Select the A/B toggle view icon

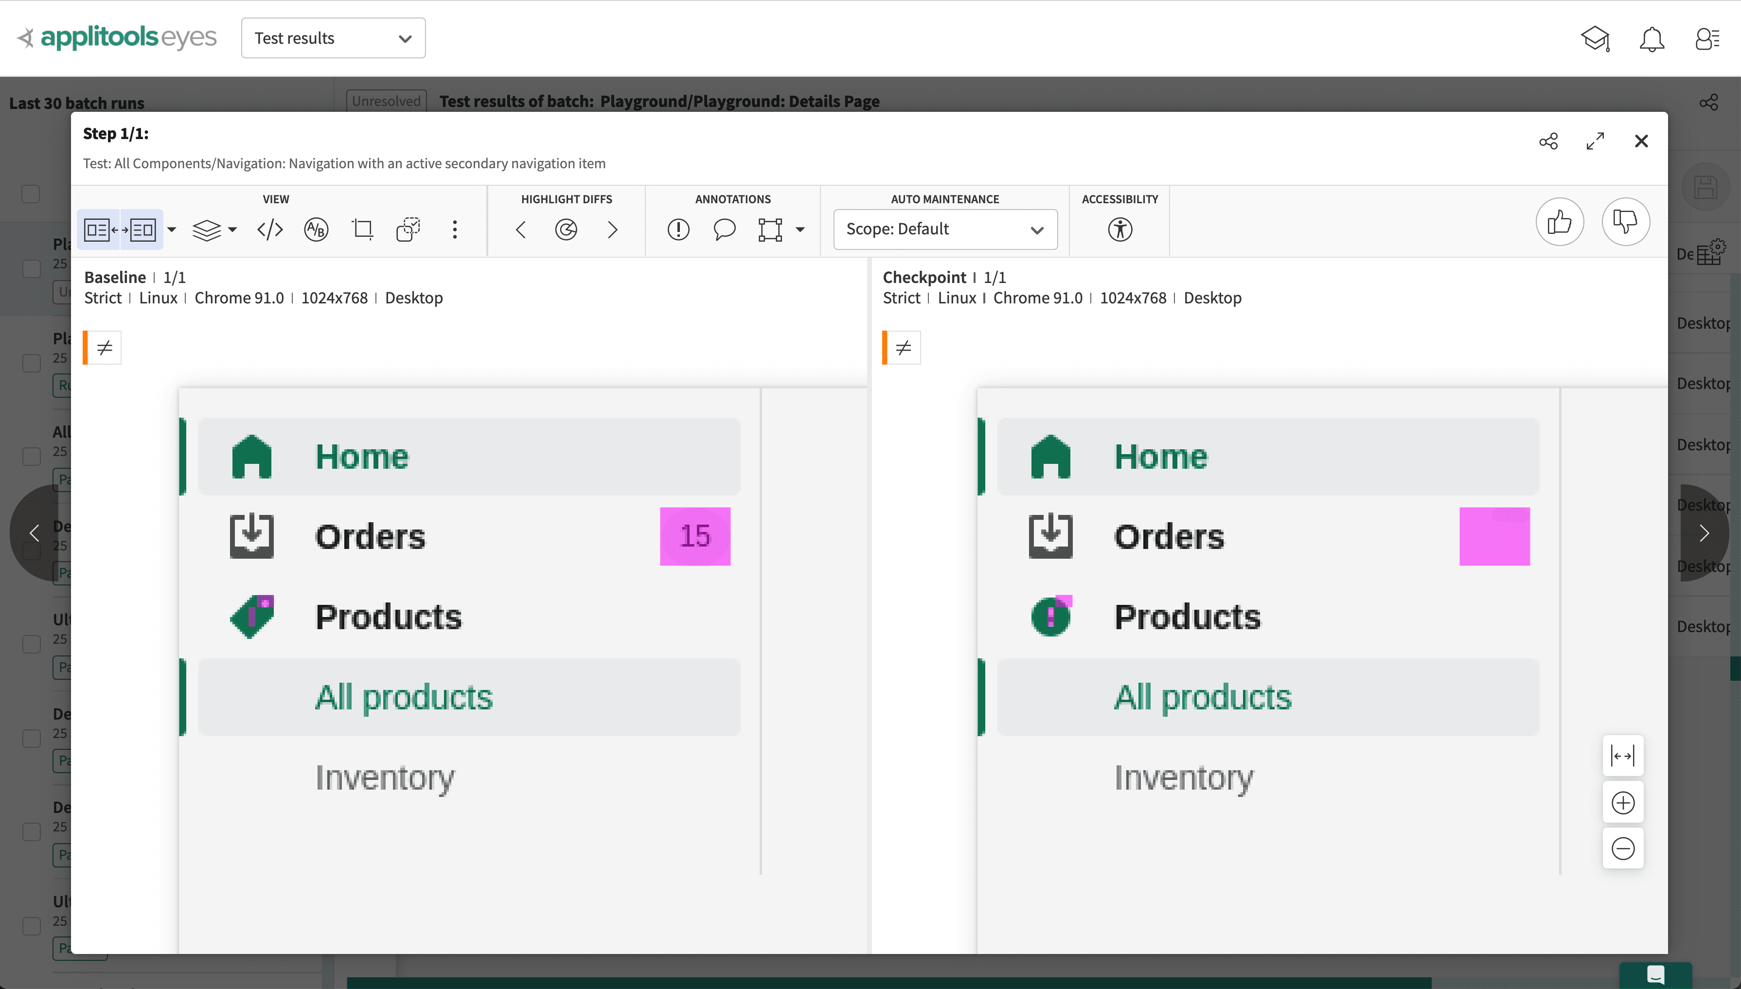[x=316, y=230]
